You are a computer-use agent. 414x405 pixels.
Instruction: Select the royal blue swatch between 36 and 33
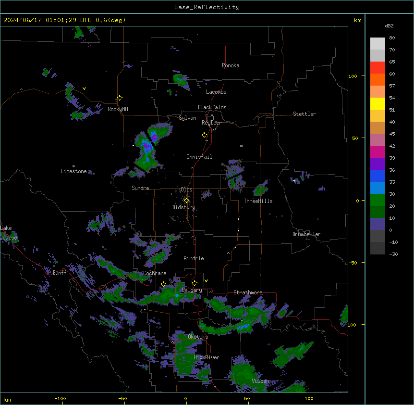(x=377, y=176)
